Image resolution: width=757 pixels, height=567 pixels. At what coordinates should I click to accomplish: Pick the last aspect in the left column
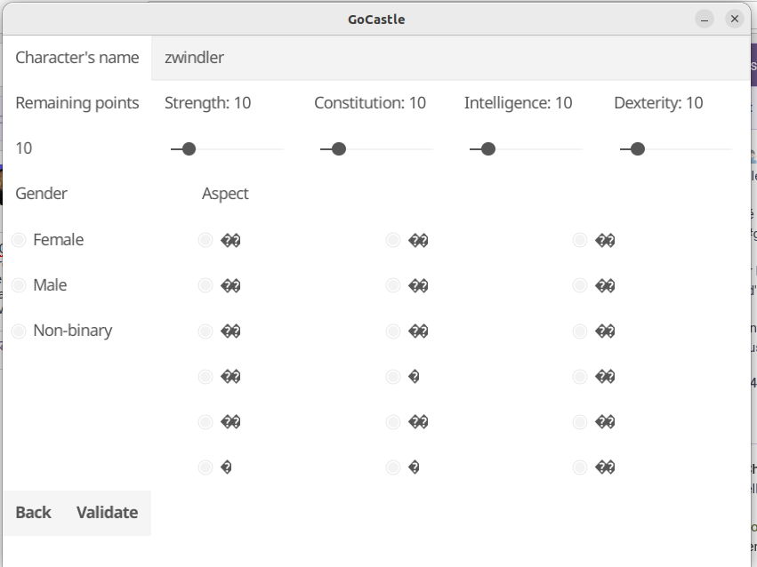[x=205, y=467]
